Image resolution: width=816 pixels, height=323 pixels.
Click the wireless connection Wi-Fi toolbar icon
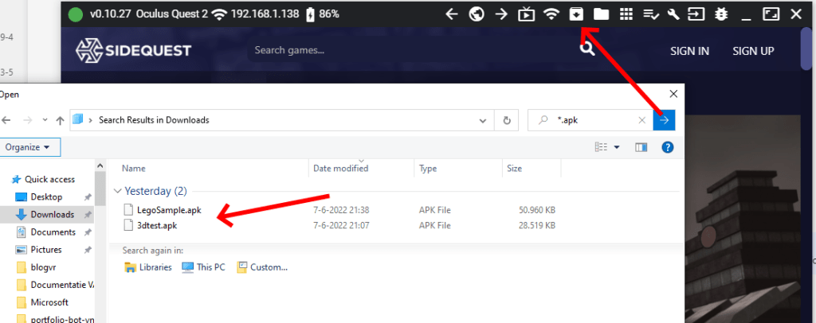pos(551,14)
